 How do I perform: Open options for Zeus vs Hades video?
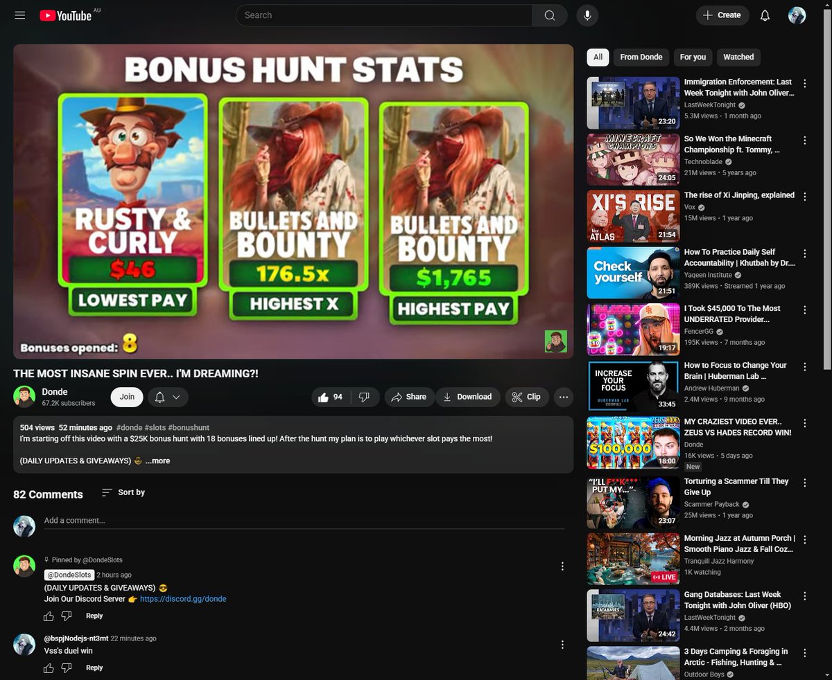805,424
